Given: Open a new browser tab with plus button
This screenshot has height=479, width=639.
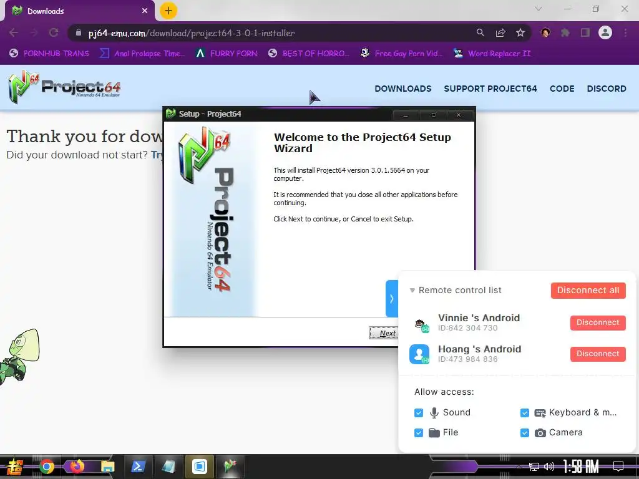Looking at the screenshot, I should click(168, 11).
